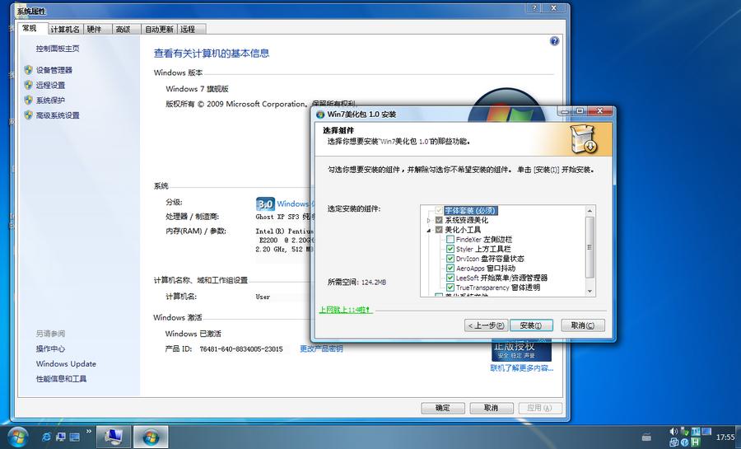Click the 更改产品密钥 link

click(321, 348)
